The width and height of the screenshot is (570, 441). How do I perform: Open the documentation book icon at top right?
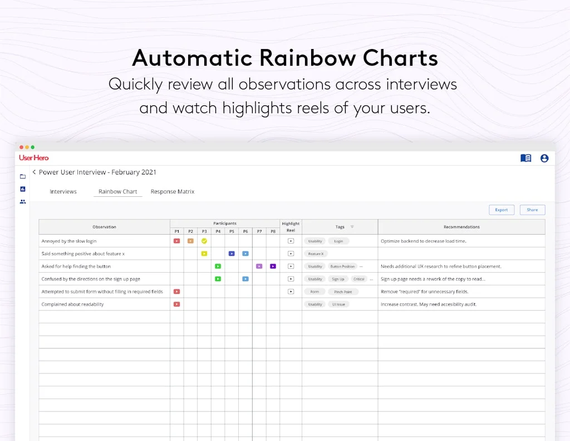[525, 158]
